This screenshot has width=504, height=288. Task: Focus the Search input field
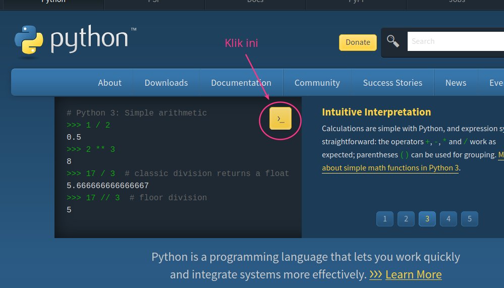(x=456, y=41)
